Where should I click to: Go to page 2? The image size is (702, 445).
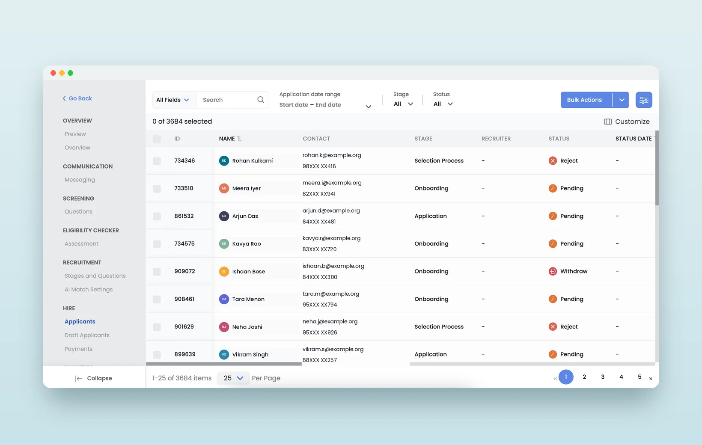point(584,377)
